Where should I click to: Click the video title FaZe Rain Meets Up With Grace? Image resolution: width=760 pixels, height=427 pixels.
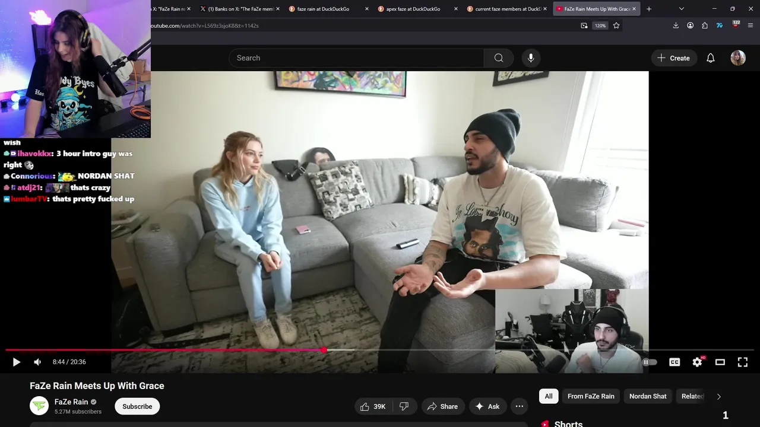[97, 386]
